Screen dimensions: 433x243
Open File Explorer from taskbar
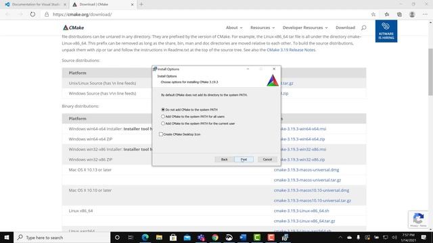[x=159, y=237]
